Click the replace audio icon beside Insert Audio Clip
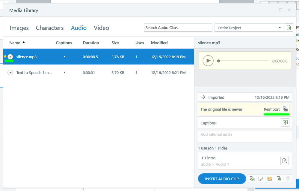 coord(252,179)
